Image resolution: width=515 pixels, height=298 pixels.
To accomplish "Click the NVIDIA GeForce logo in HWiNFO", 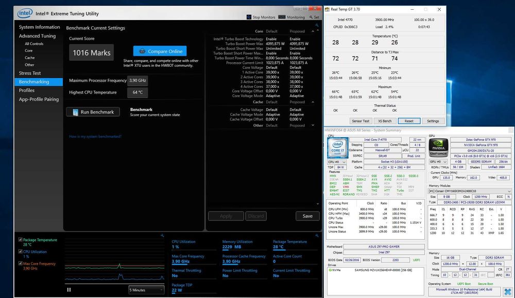I will (438, 147).
